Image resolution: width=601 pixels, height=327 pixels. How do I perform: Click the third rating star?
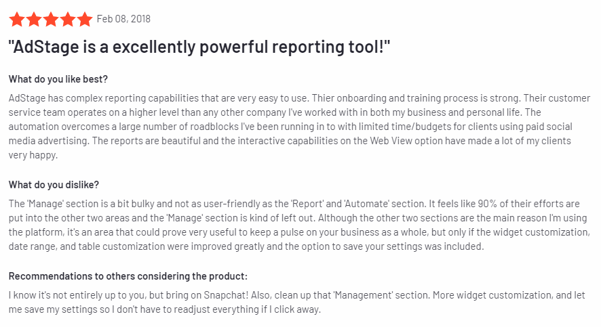pyautogui.click(x=50, y=19)
